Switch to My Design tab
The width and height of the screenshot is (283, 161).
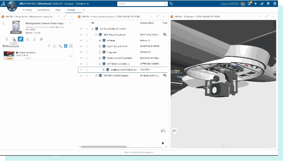click(x=27, y=10)
